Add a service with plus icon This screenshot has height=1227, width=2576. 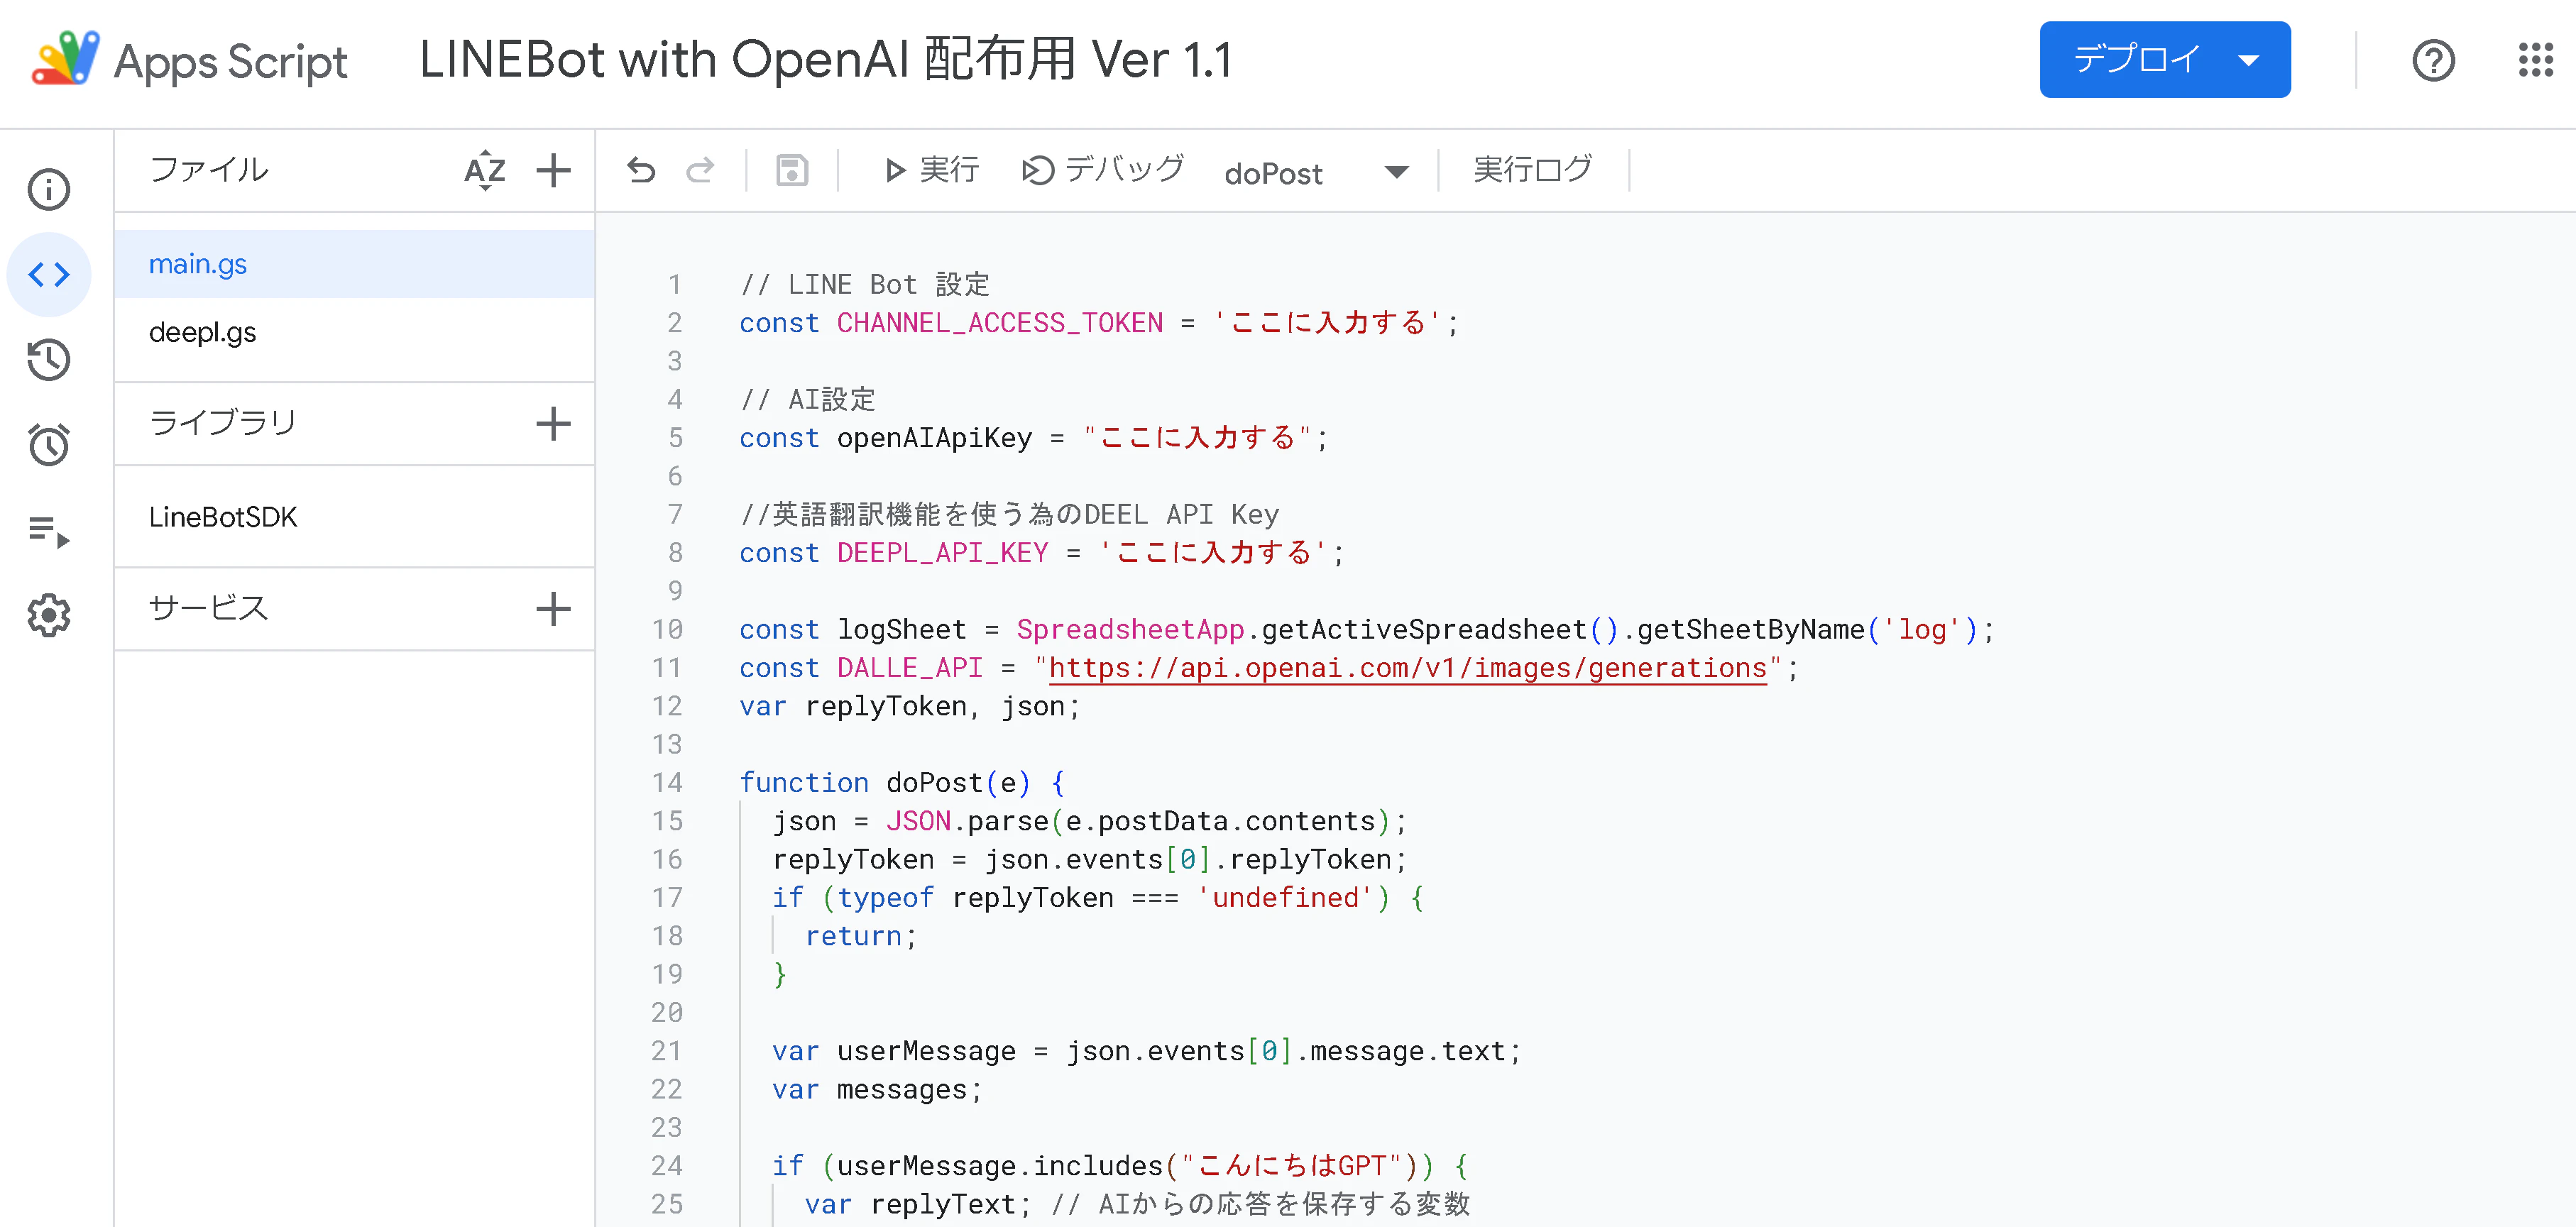pos(553,608)
